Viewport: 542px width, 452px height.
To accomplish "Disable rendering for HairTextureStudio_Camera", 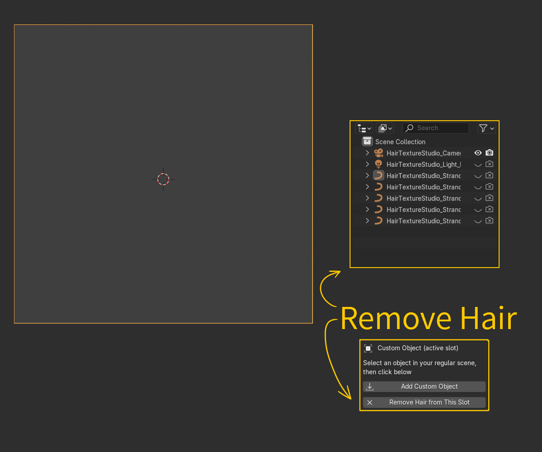I will click(x=489, y=153).
